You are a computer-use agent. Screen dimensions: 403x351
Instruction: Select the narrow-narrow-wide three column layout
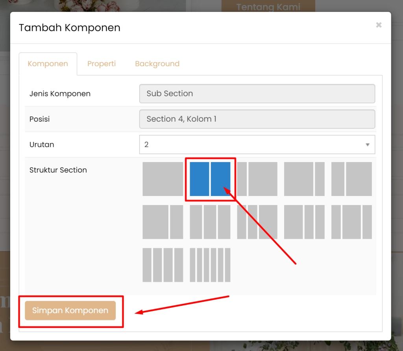coord(257,222)
